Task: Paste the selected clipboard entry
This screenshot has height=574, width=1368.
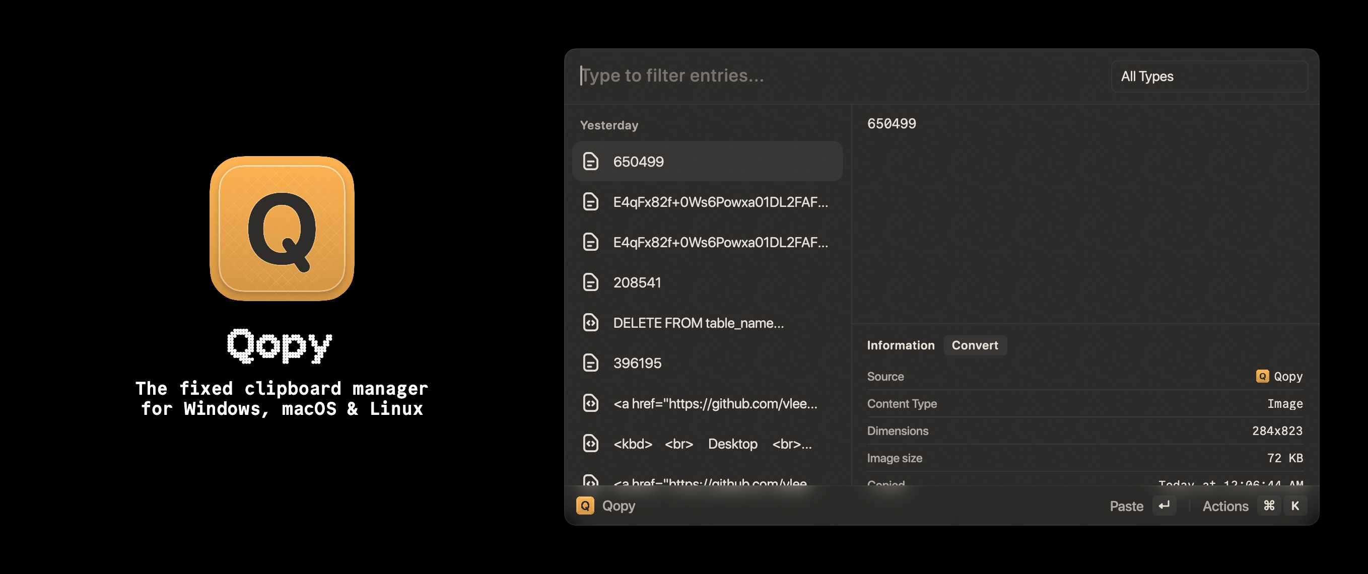Action: pyautogui.click(x=1127, y=506)
